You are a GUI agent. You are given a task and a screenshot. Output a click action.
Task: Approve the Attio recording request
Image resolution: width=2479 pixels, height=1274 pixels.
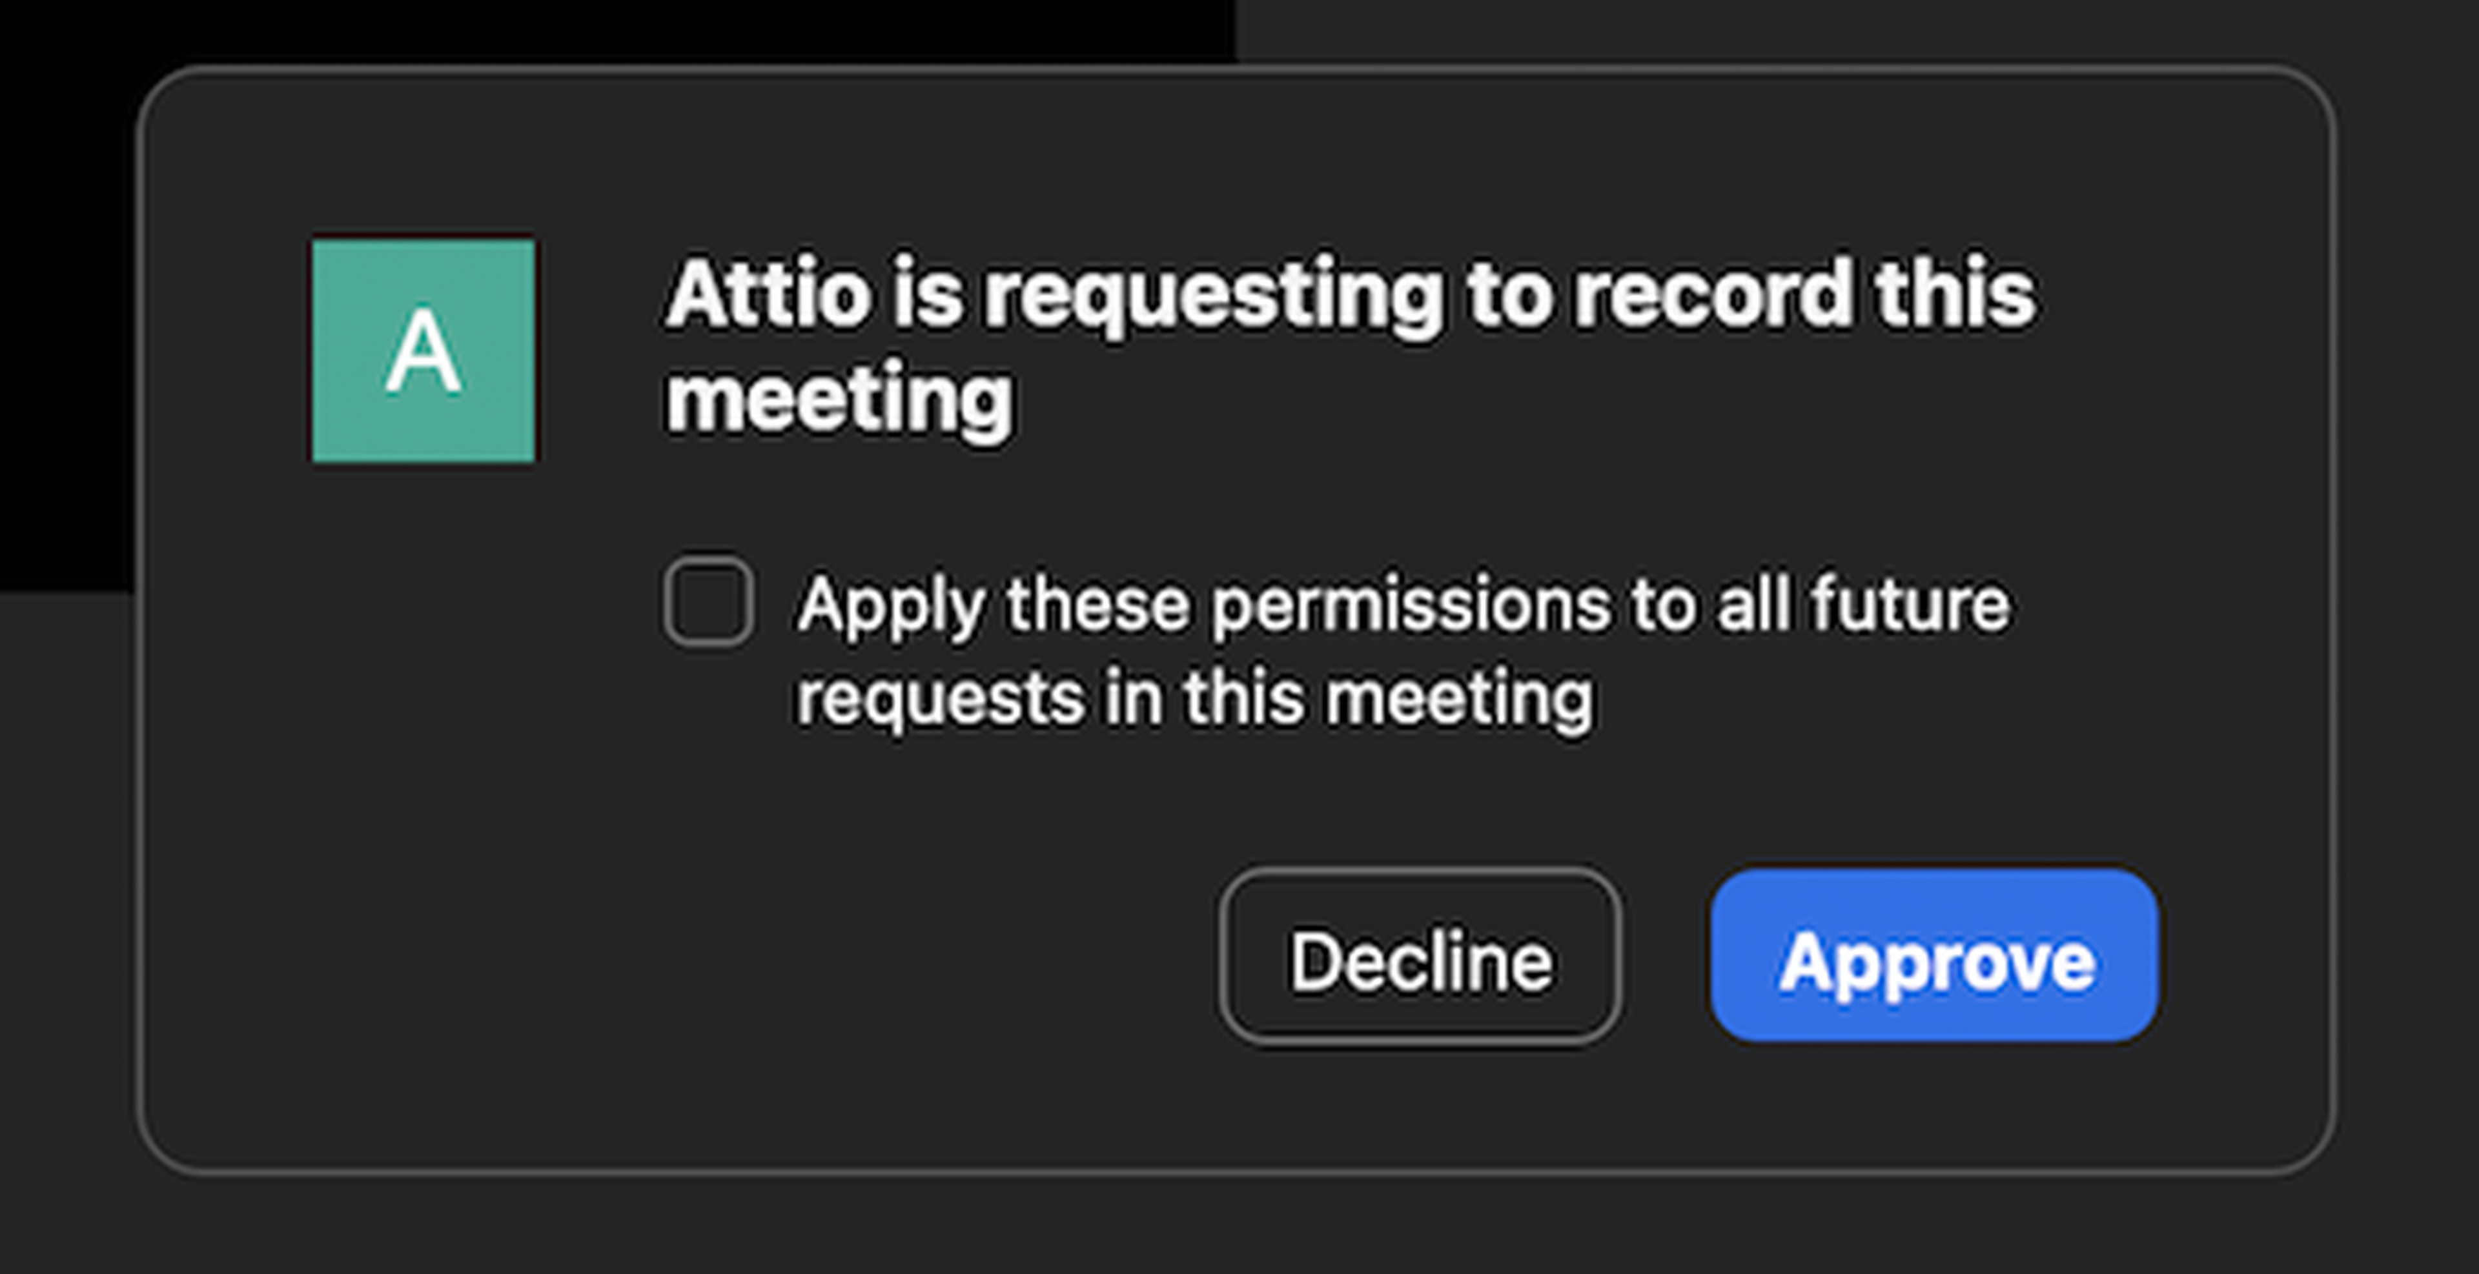[1934, 956]
